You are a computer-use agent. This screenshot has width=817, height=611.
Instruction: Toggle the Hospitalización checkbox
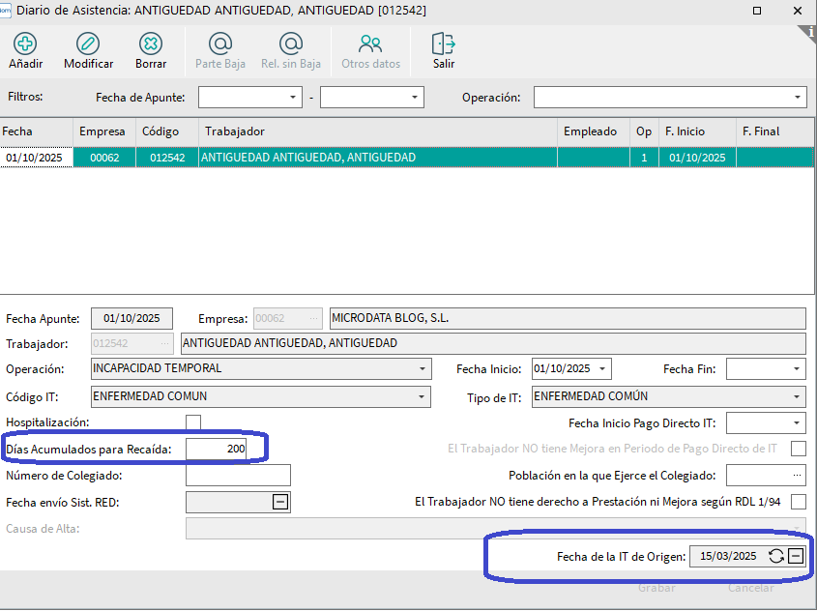(x=193, y=422)
